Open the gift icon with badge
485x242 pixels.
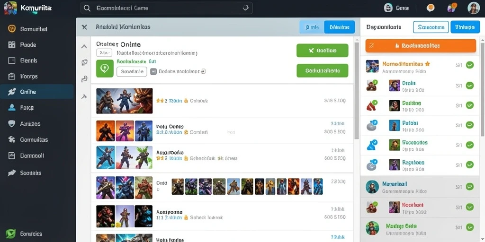click(x=451, y=8)
